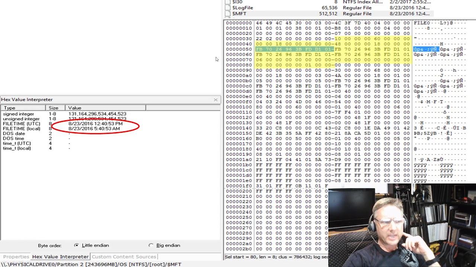Image resolution: width=476 pixels, height=267 pixels.
Task: Click hex offset 000001a0 in the viewer
Action: (239, 159)
